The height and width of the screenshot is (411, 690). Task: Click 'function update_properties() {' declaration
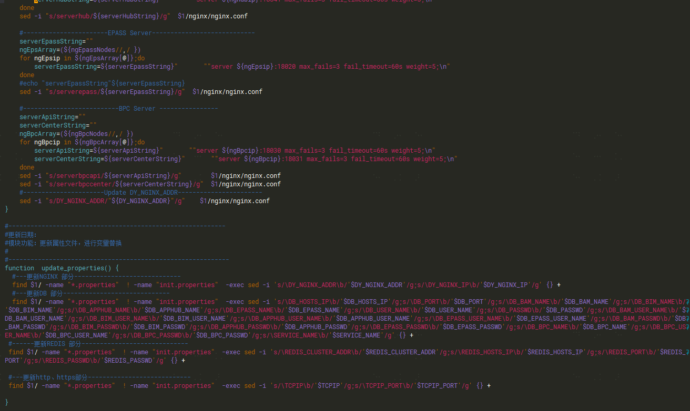coord(62,268)
